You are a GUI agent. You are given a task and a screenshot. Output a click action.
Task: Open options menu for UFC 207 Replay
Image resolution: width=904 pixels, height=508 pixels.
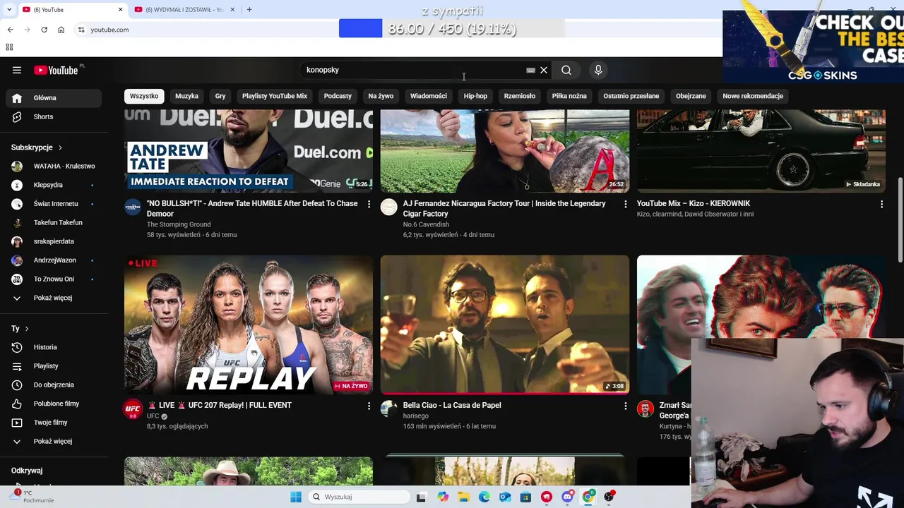[369, 406]
